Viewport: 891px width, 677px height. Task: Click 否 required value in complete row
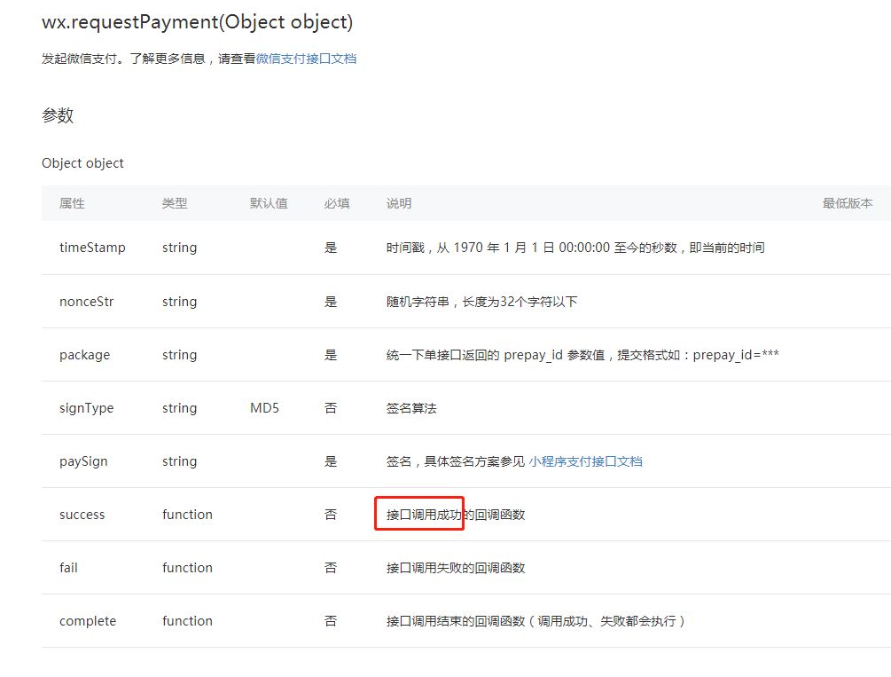coord(331,621)
